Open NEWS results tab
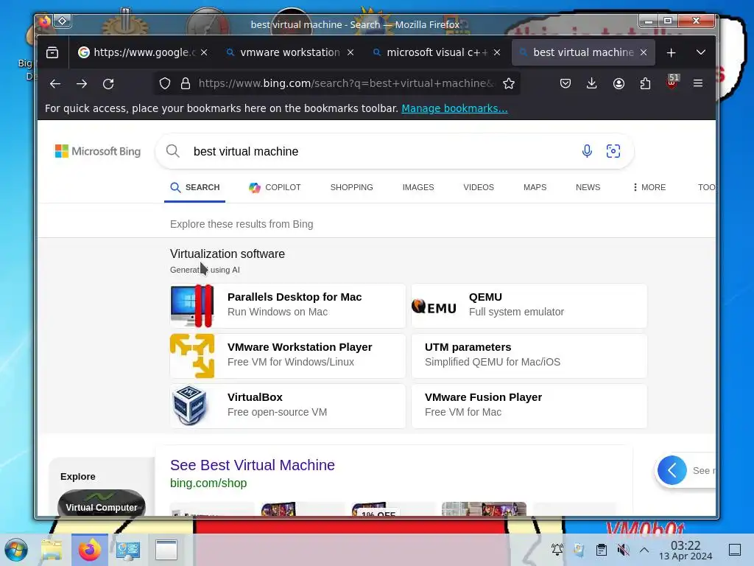This screenshot has height=566, width=754. pyautogui.click(x=588, y=187)
